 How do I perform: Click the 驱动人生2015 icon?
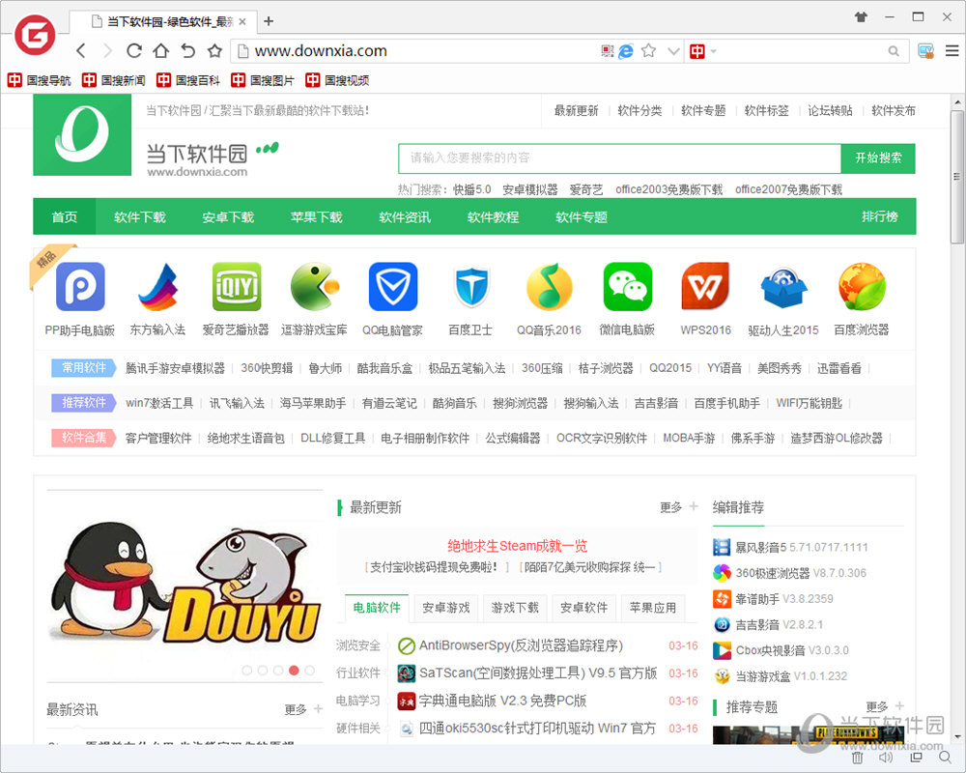(x=783, y=287)
